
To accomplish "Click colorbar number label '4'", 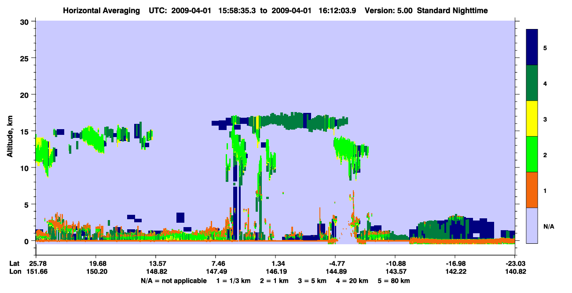I will [545, 83].
